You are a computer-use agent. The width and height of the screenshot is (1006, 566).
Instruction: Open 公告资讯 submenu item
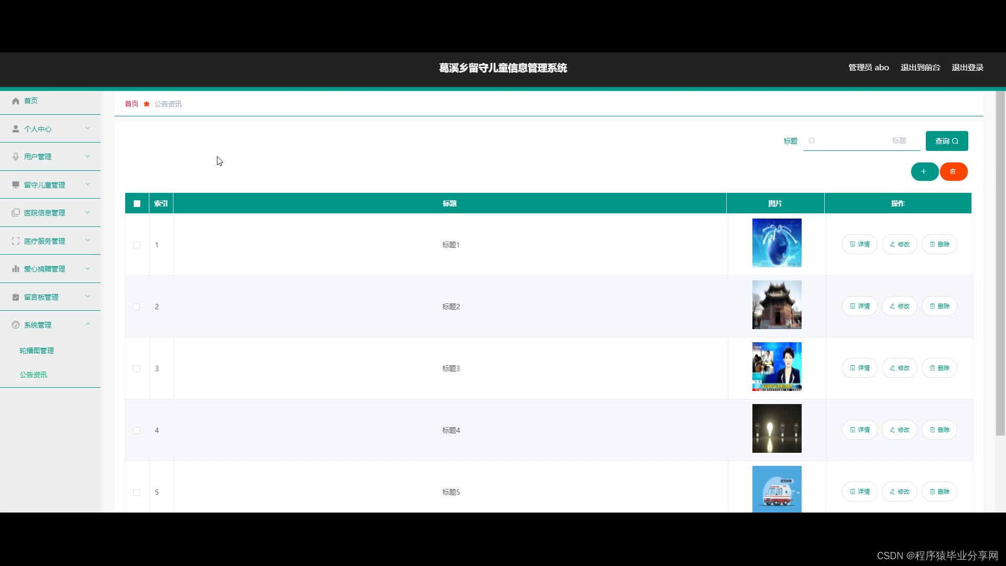click(x=33, y=375)
